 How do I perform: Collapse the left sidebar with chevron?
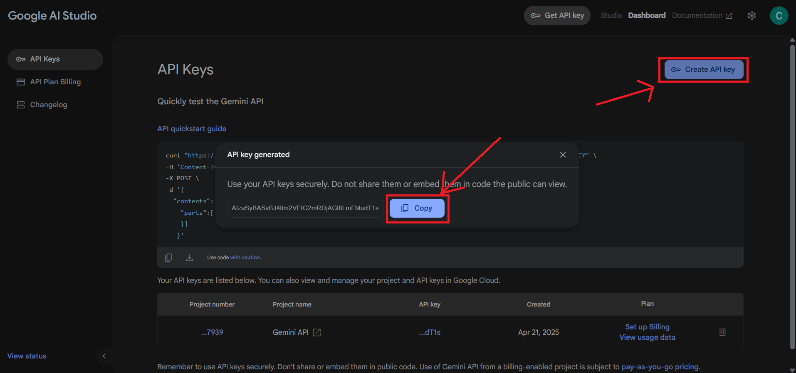(104, 356)
